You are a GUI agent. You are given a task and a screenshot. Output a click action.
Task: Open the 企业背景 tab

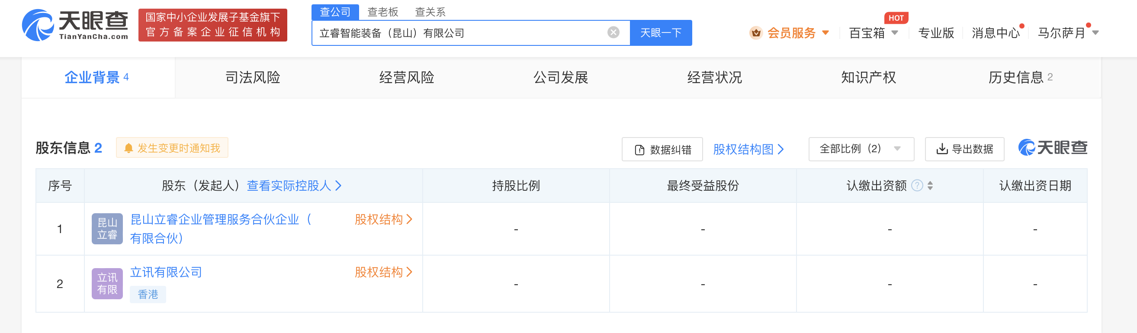click(97, 77)
